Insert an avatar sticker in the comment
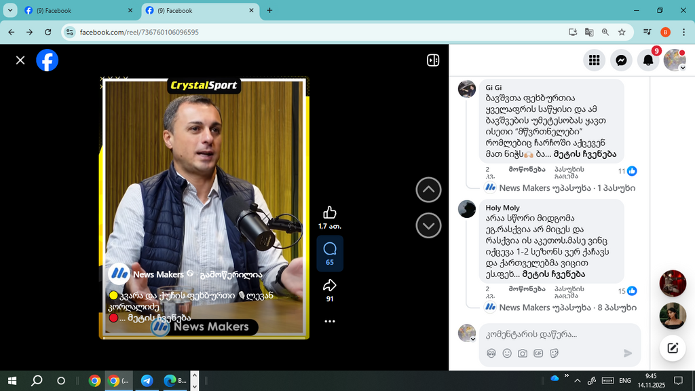Screen dimensions: 695x391 (x=491, y=353)
